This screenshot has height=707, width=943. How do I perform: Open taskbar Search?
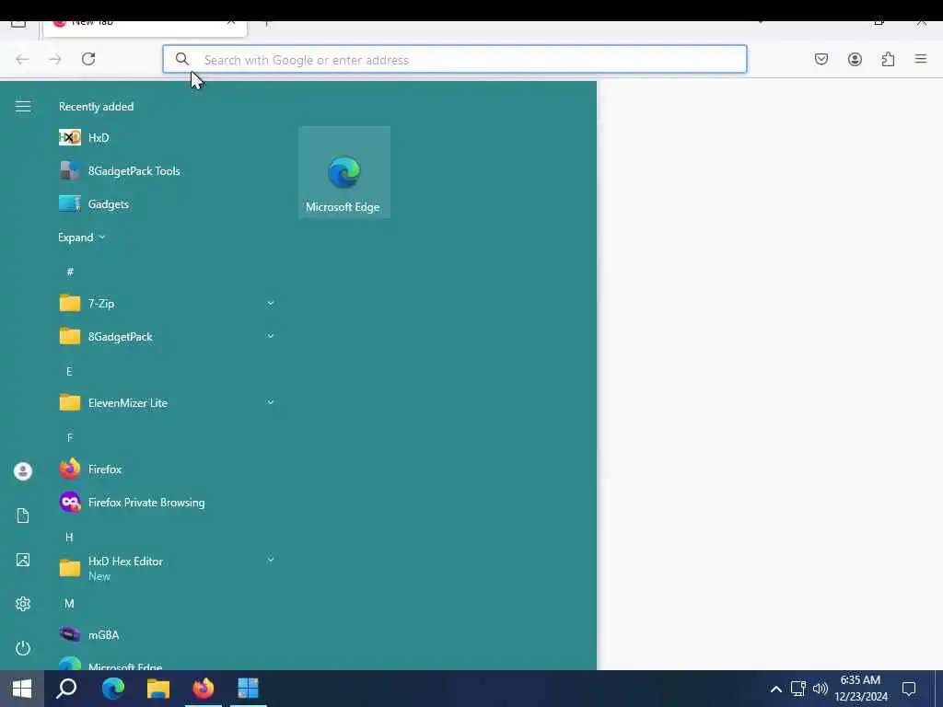(x=66, y=689)
